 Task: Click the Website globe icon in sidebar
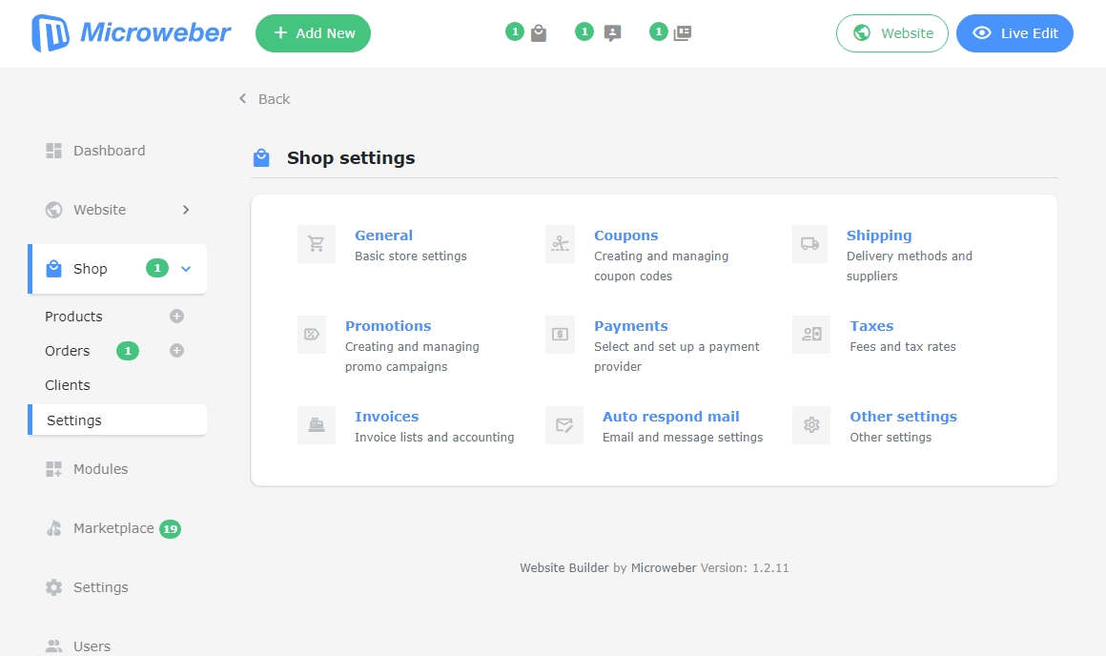pyautogui.click(x=53, y=210)
